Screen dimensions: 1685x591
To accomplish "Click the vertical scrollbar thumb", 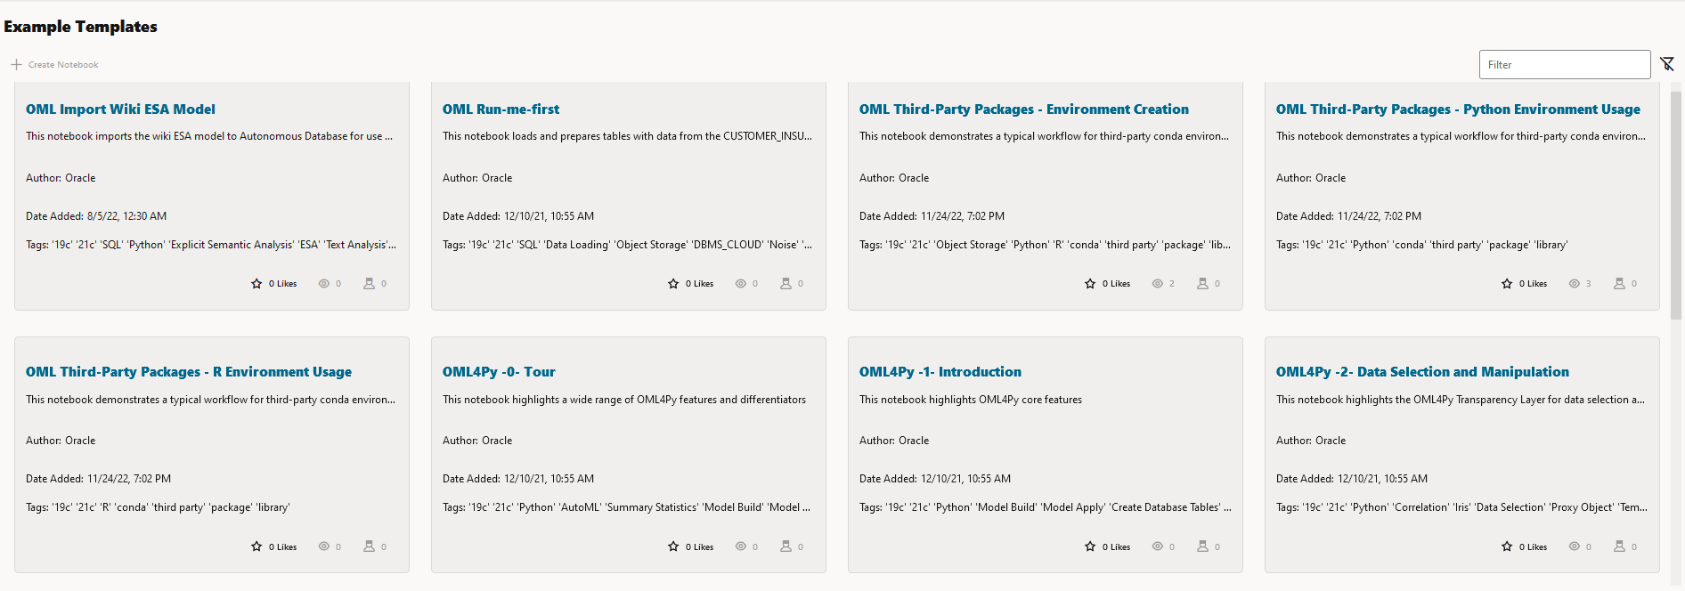I will click(1676, 205).
